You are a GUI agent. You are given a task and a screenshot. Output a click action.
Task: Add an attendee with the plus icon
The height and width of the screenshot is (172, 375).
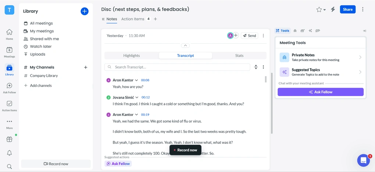pos(236,36)
